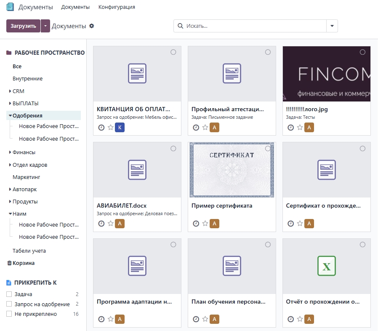Image resolution: width=378 pixels, height=331 pixels.
Task: Click the Documents app logo icon
Action: 10,7
